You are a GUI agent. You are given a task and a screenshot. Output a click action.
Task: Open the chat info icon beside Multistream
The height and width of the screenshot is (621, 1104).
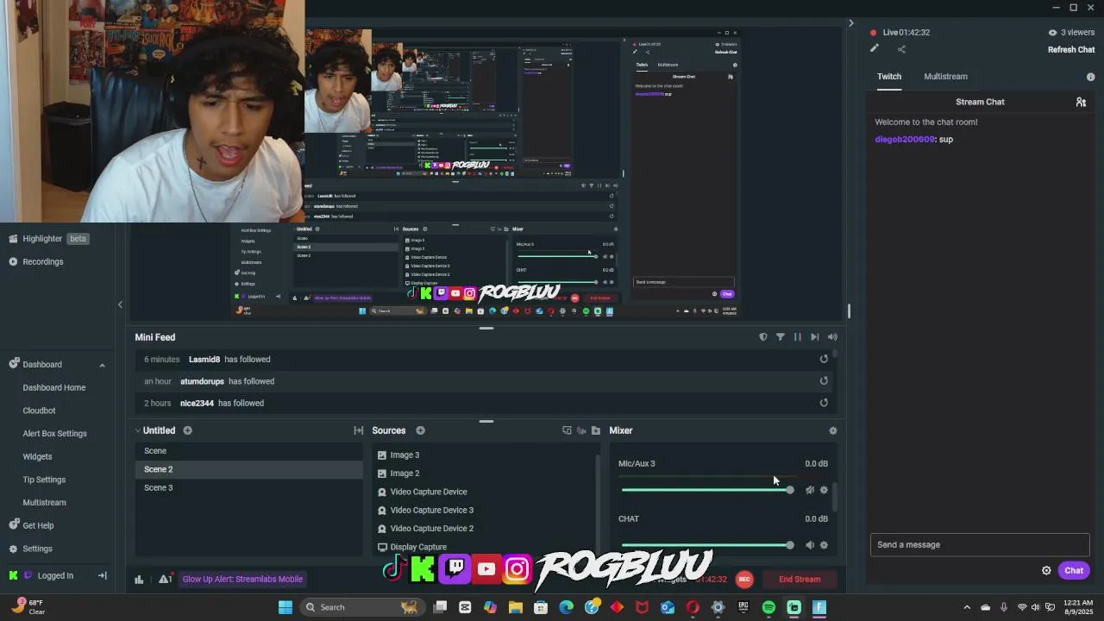[x=1090, y=77]
